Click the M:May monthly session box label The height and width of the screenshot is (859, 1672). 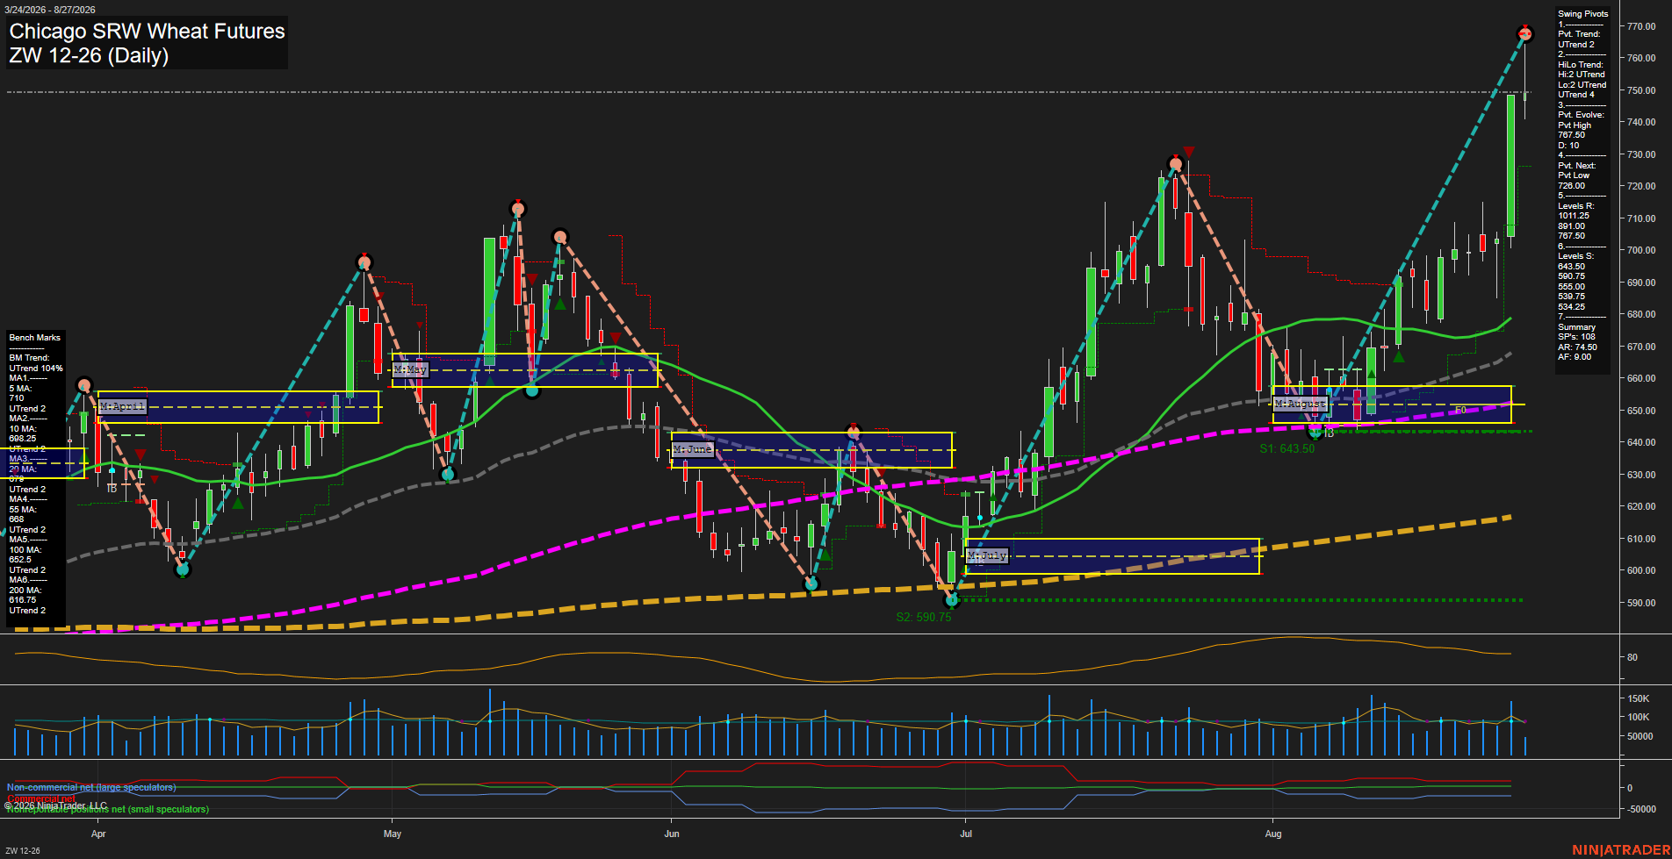pyautogui.click(x=410, y=369)
